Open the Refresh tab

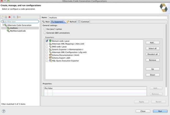tap(72, 22)
